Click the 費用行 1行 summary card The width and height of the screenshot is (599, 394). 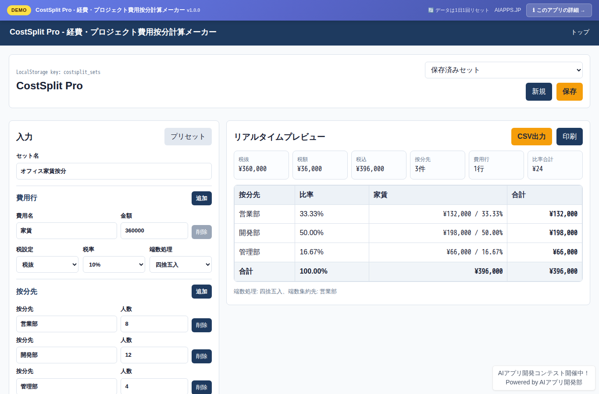496,165
